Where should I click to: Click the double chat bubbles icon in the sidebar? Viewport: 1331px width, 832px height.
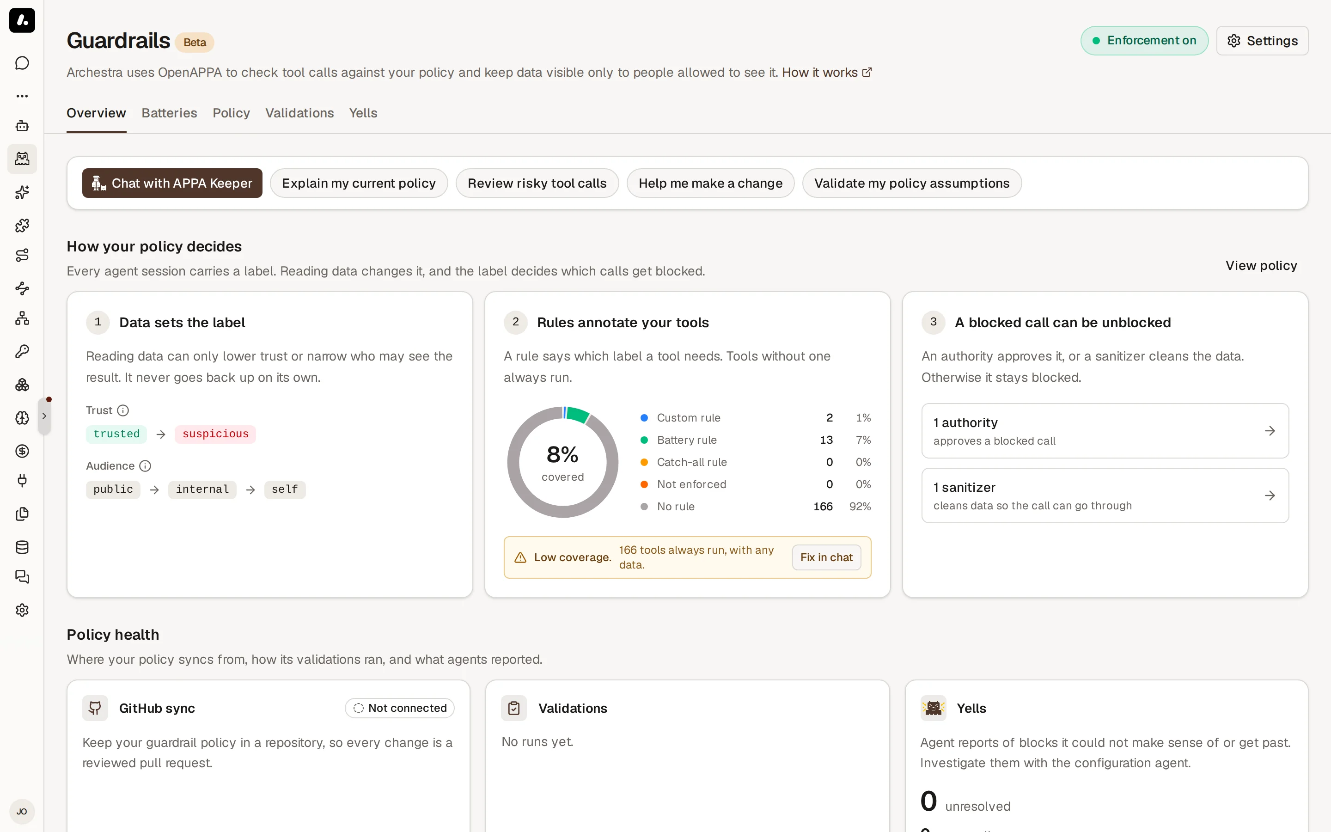pyautogui.click(x=22, y=577)
